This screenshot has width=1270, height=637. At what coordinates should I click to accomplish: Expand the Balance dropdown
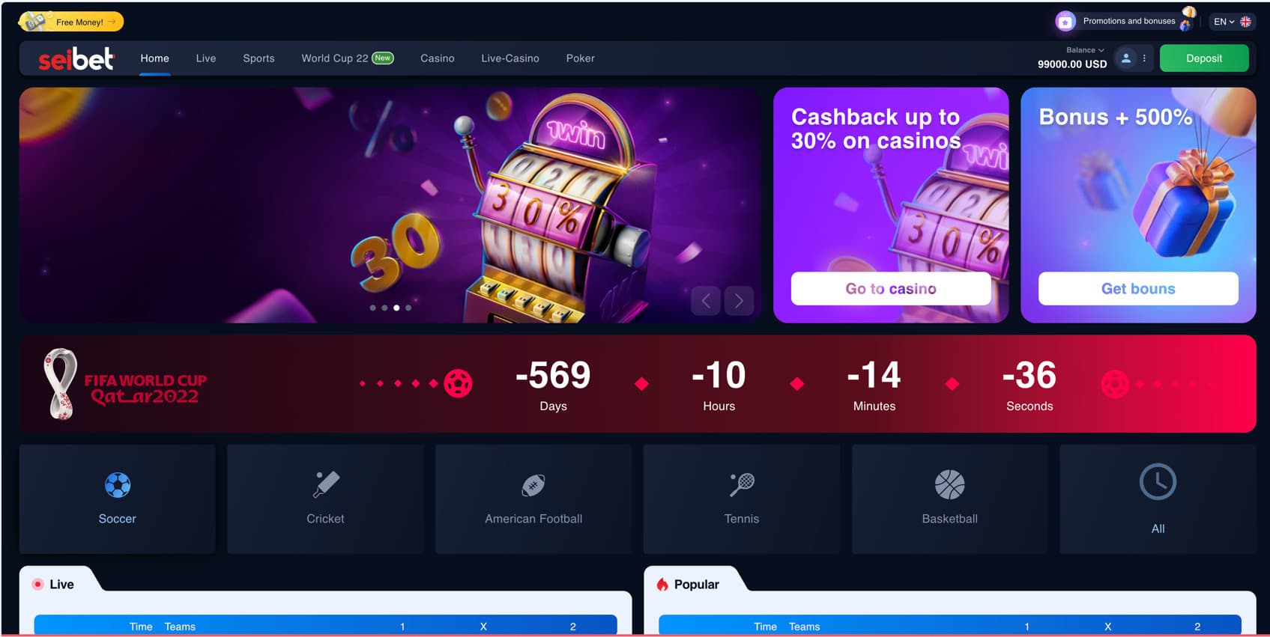pyautogui.click(x=1085, y=50)
